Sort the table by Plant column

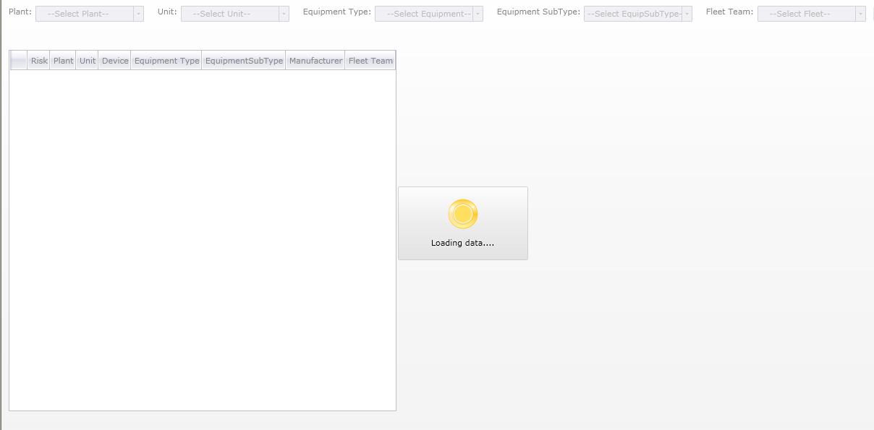pyautogui.click(x=63, y=61)
